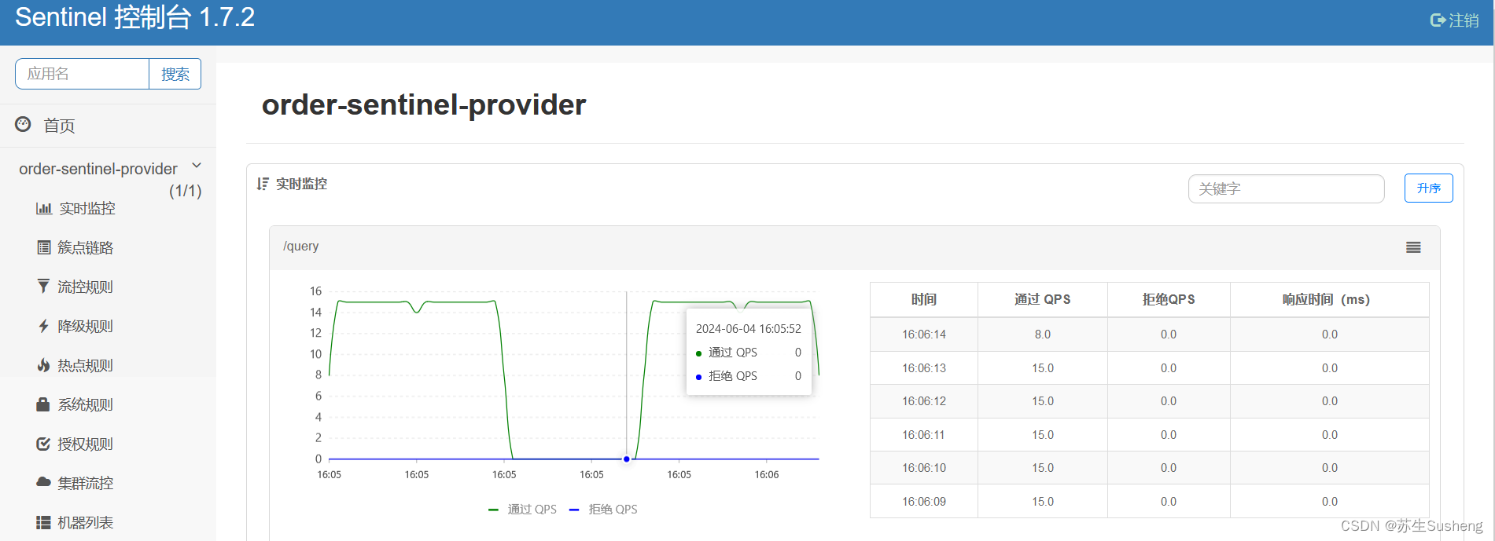Viewport: 1495px width, 541px height.
Task: Click the cloud icon for 集群流控
Action: point(43,482)
